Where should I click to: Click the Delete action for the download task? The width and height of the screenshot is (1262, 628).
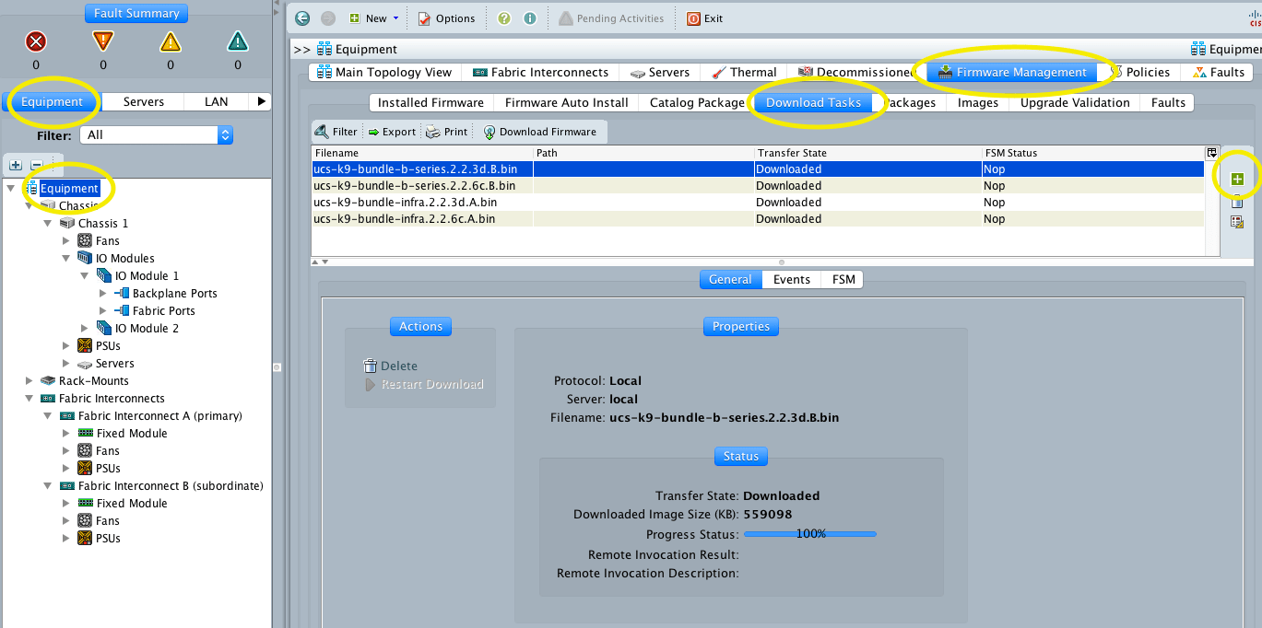tap(391, 366)
